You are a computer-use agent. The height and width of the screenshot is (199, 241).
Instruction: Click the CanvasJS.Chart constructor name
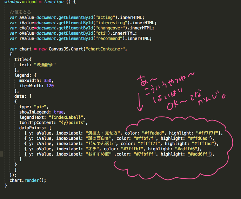click(x=66, y=49)
